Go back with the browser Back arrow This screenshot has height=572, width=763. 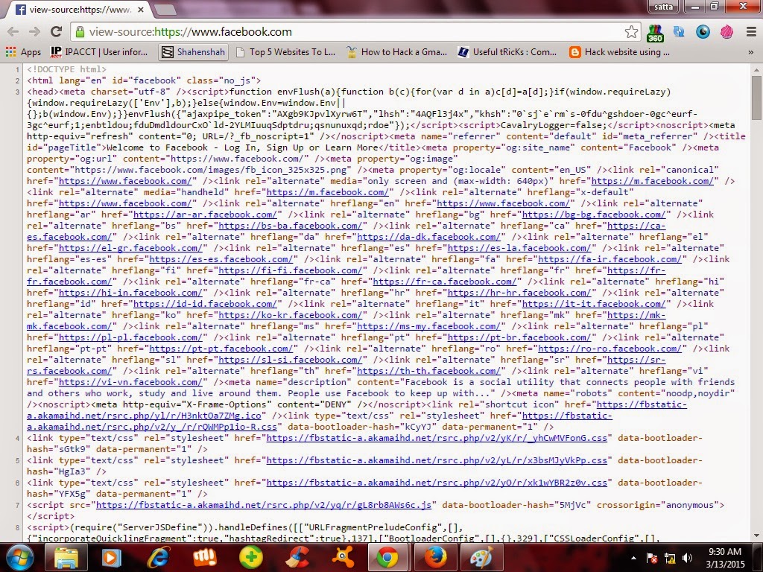coord(13,32)
